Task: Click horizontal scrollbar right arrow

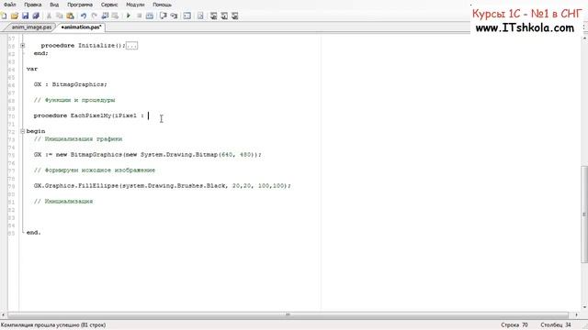Action: click(x=577, y=314)
